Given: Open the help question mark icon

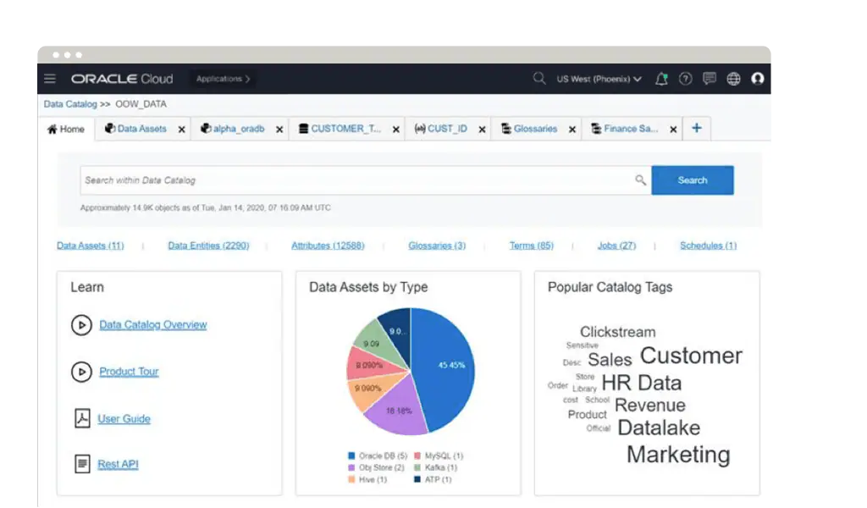Looking at the screenshot, I should click(x=686, y=79).
